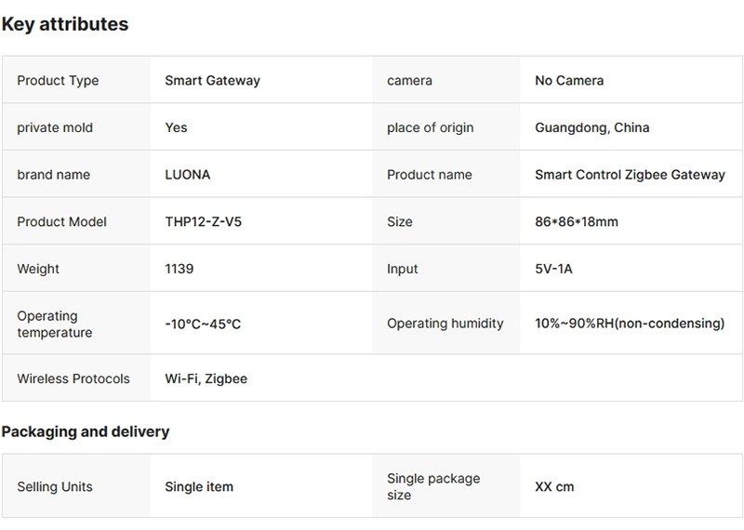Click the 5V-1A input value
The width and height of the screenshot is (744, 530).
[555, 269]
